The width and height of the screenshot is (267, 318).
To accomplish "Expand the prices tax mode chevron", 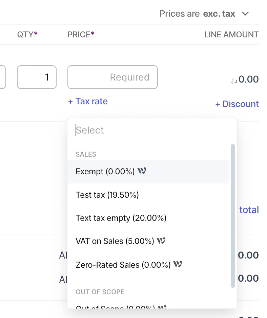I will pyautogui.click(x=245, y=14).
